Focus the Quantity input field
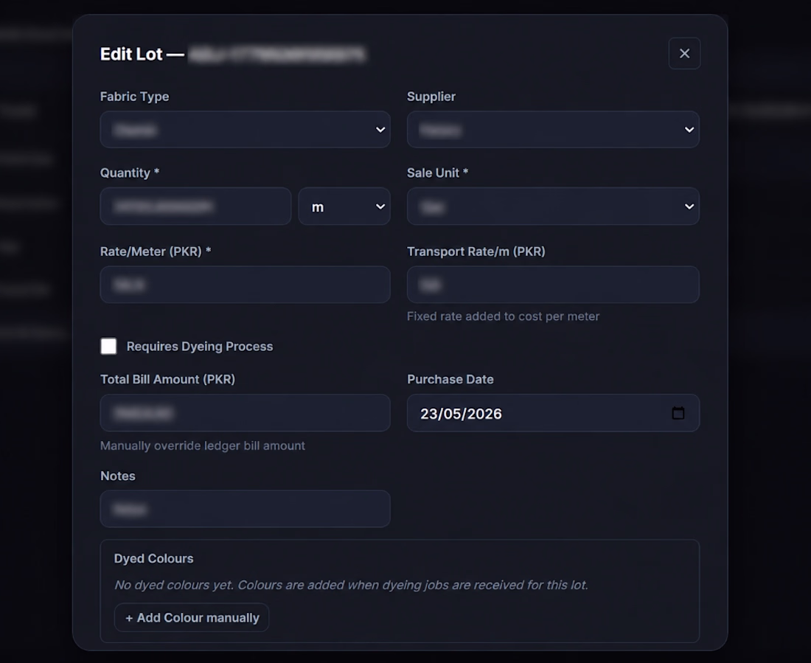811x663 pixels. pos(195,206)
